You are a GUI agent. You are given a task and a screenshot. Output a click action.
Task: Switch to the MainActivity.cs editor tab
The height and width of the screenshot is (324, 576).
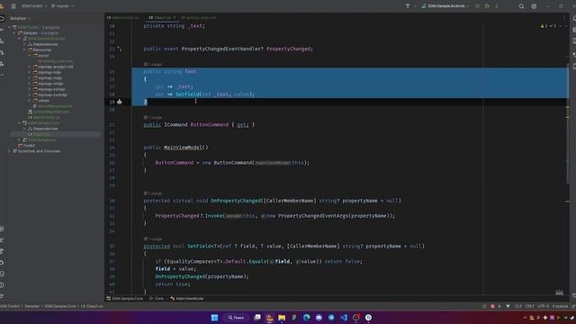[123, 17]
